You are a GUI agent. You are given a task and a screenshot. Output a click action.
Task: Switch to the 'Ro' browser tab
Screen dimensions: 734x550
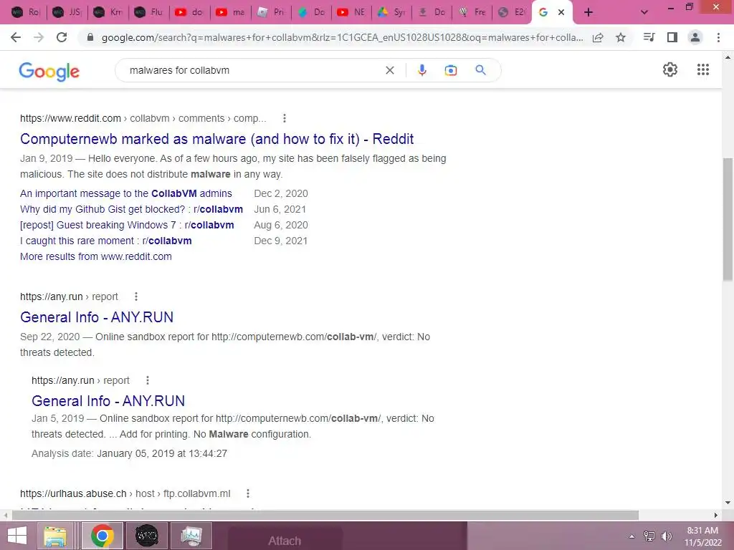click(26, 12)
